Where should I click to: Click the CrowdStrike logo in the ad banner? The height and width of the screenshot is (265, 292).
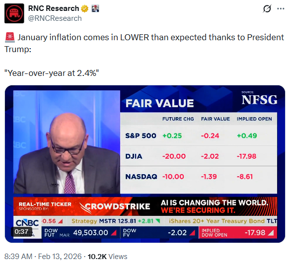pyautogui.click(x=115, y=206)
